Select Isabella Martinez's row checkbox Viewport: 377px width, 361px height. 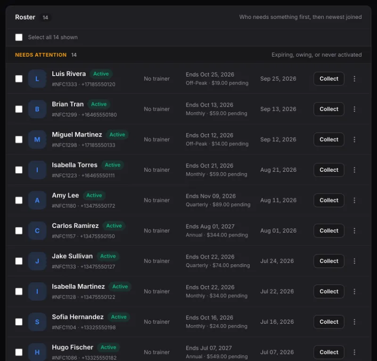point(19,292)
